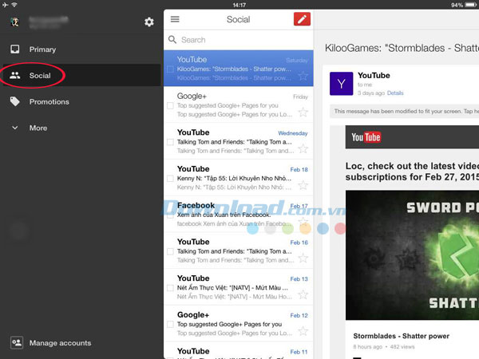Viewport: 479px width, 359px height.
Task: Select checkbox for KilooGames Stormblades email
Action: coord(170,69)
